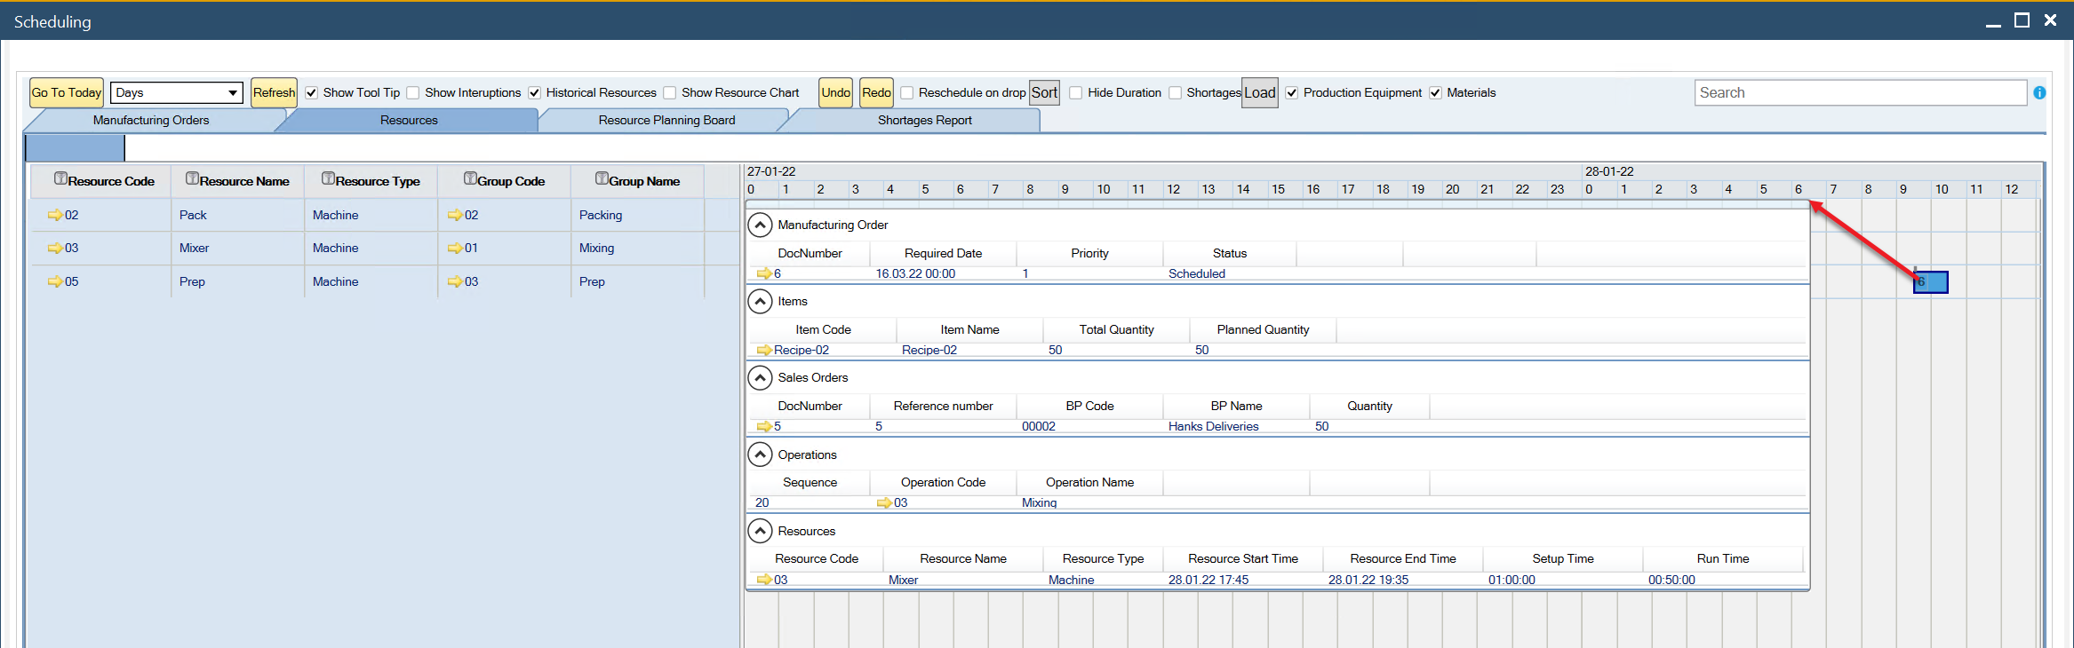Screen dimensions: 2074x648
Task: Collapse the Sales Orders section
Action: pyautogui.click(x=760, y=377)
